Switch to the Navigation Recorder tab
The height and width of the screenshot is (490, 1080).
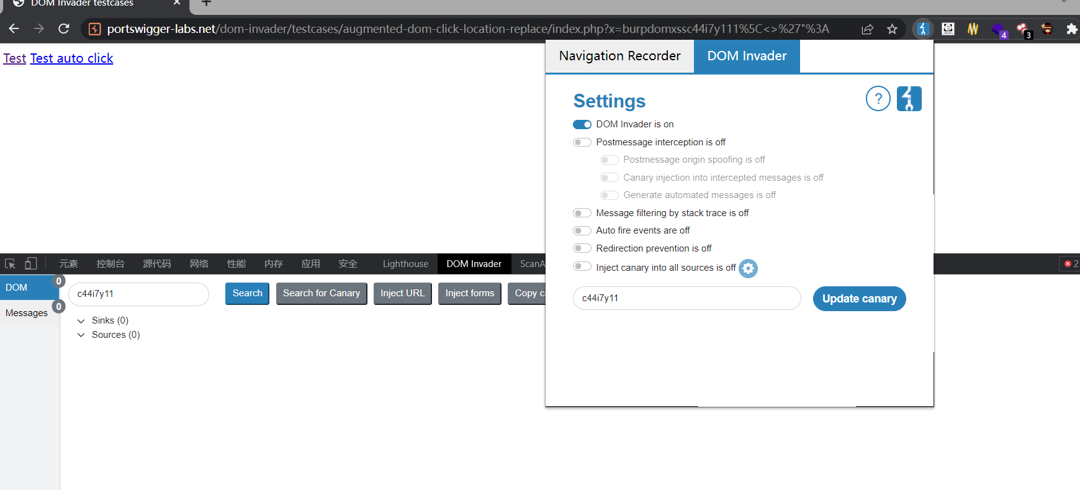coord(619,56)
